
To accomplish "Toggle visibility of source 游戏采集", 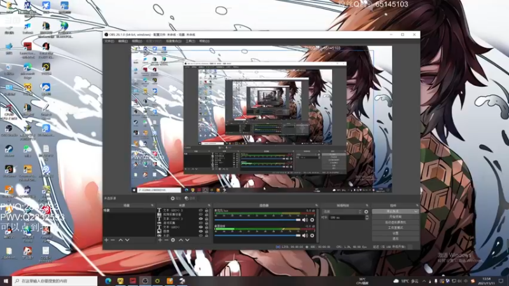I will pos(200,223).
